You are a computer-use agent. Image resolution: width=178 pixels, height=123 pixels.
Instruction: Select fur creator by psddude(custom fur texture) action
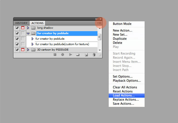(x=62, y=44)
